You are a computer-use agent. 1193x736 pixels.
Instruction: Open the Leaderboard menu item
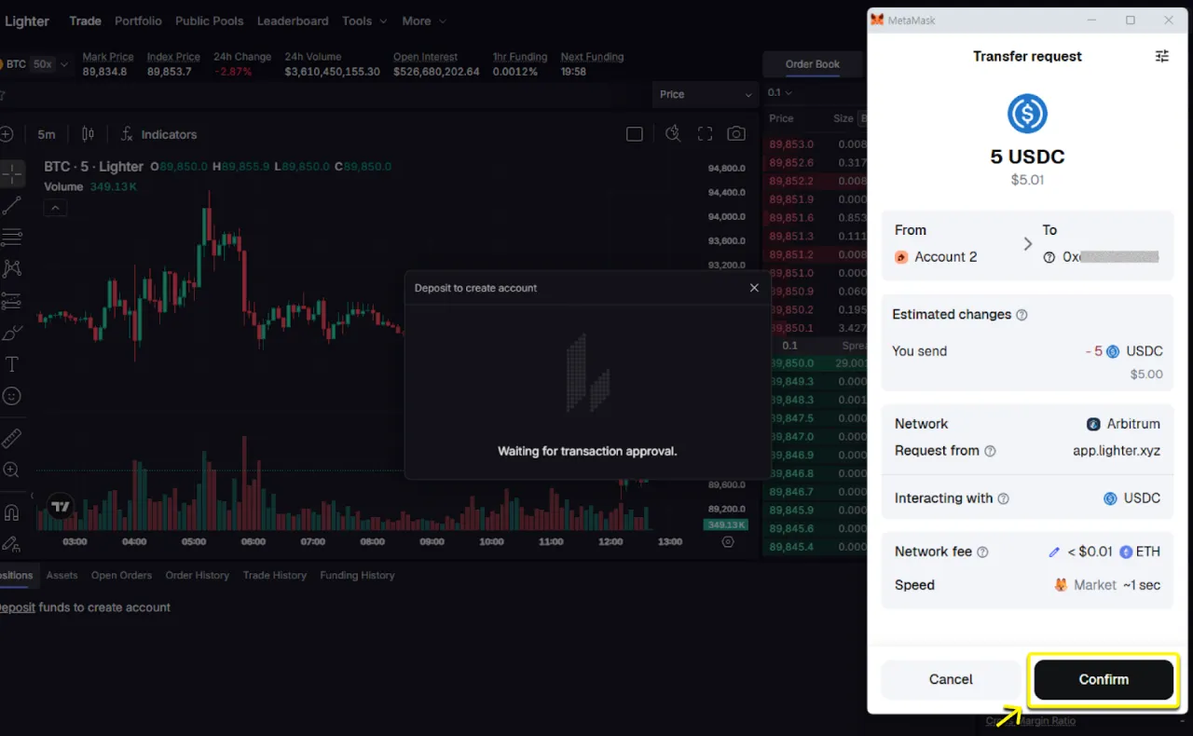pos(293,20)
